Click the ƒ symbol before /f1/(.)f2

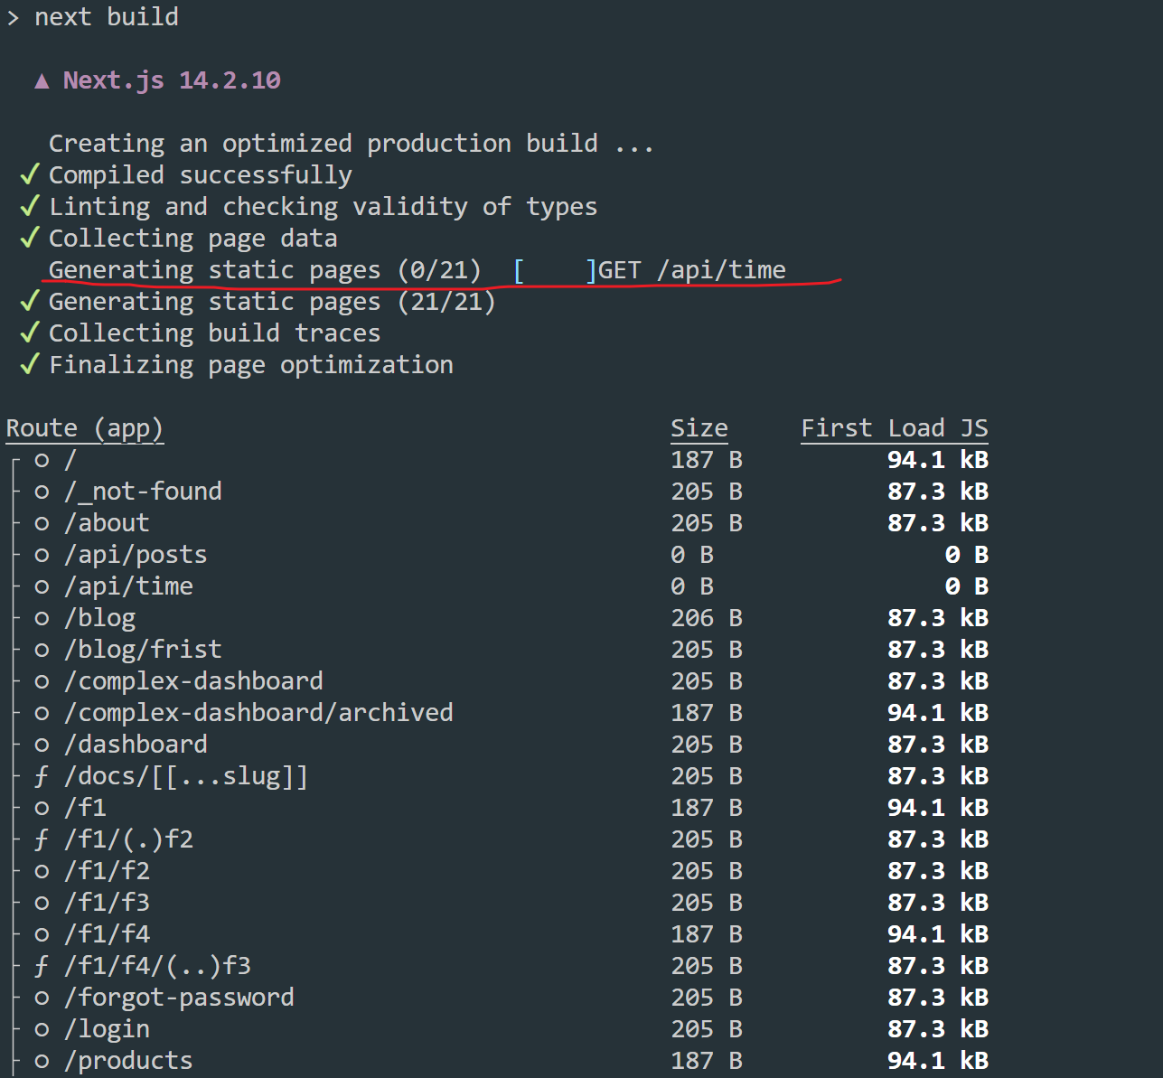click(x=42, y=839)
